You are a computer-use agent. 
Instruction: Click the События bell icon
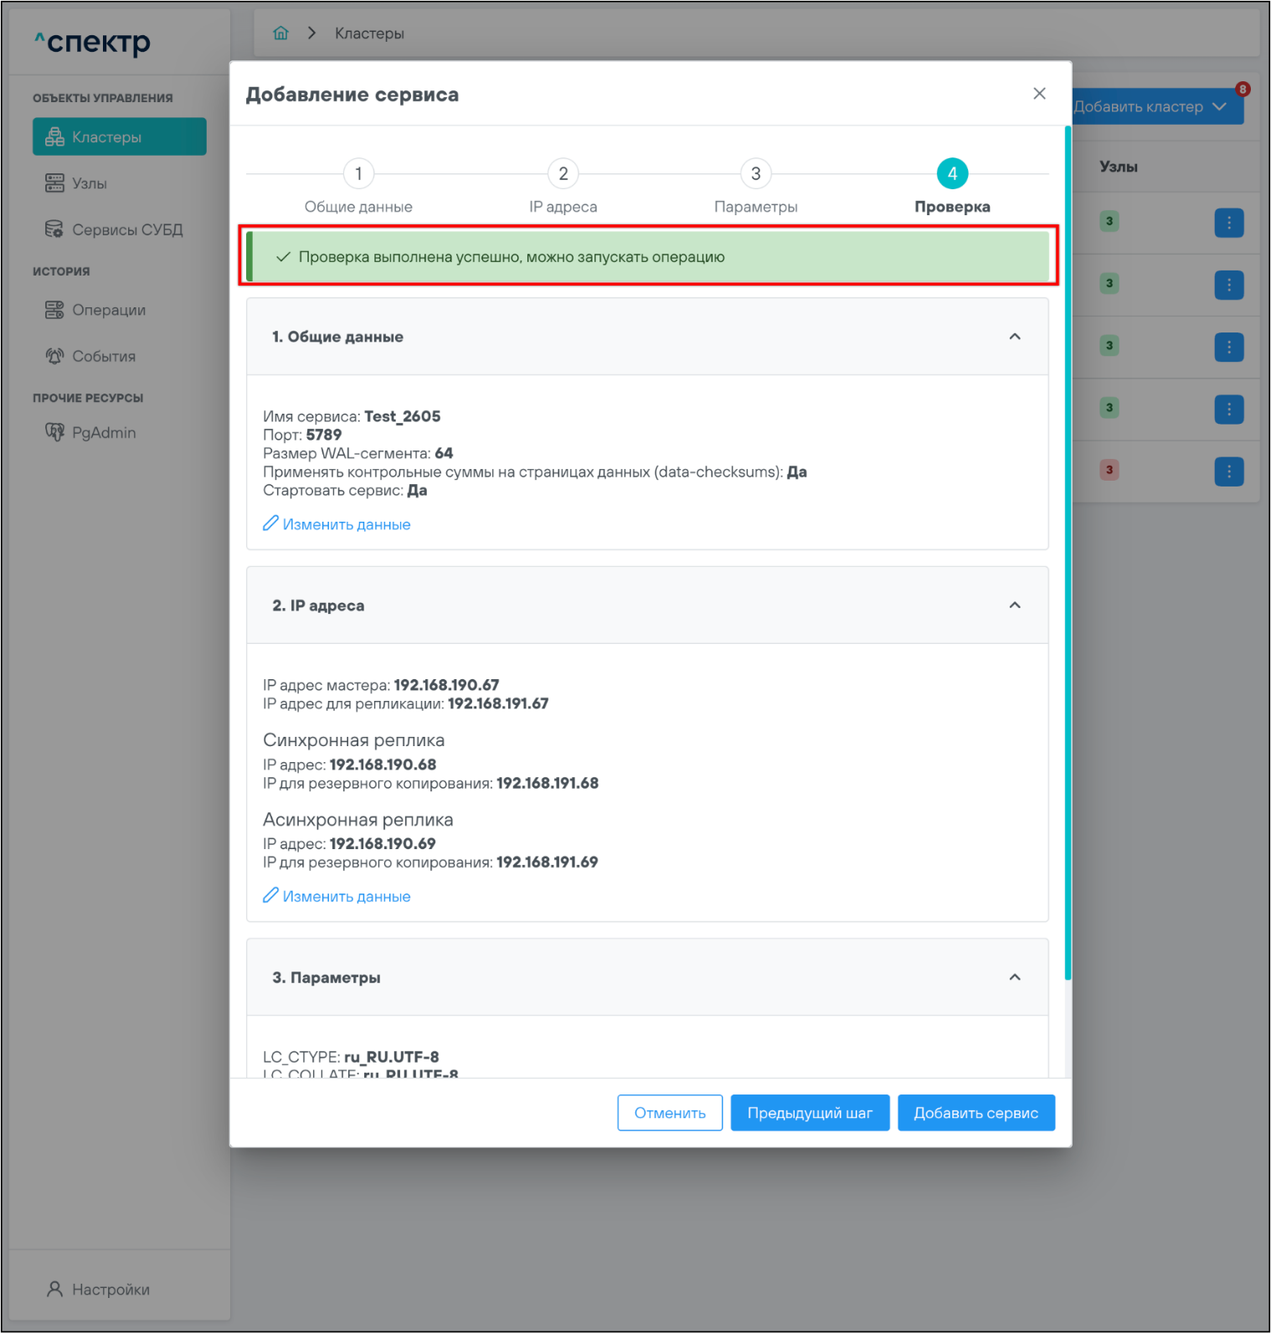(x=54, y=357)
